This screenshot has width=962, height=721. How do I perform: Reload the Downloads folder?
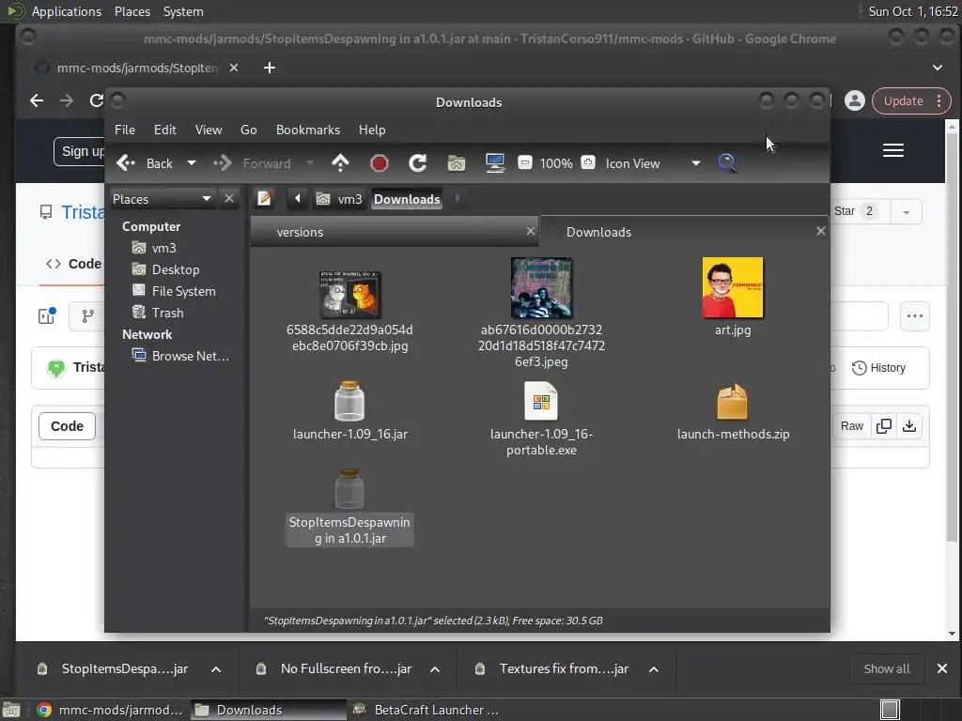(x=418, y=163)
